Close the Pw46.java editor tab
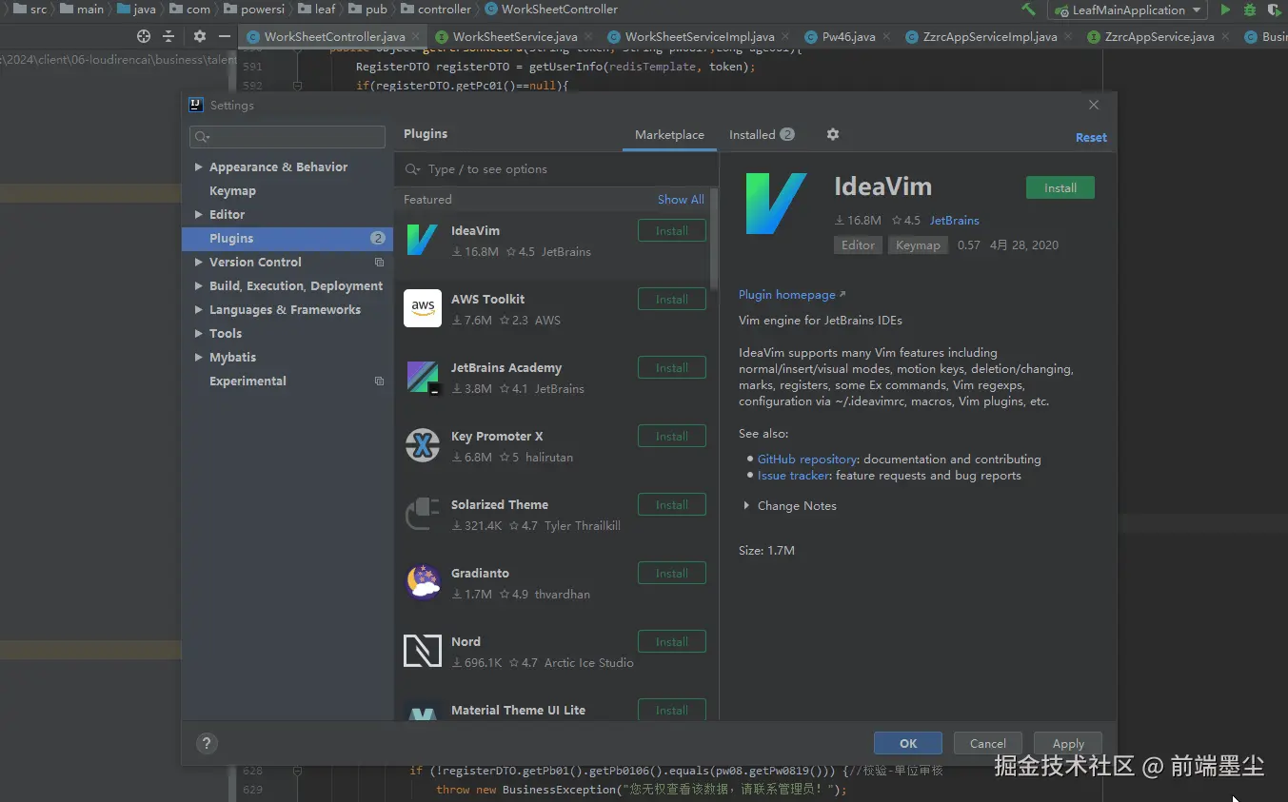 [x=886, y=37]
